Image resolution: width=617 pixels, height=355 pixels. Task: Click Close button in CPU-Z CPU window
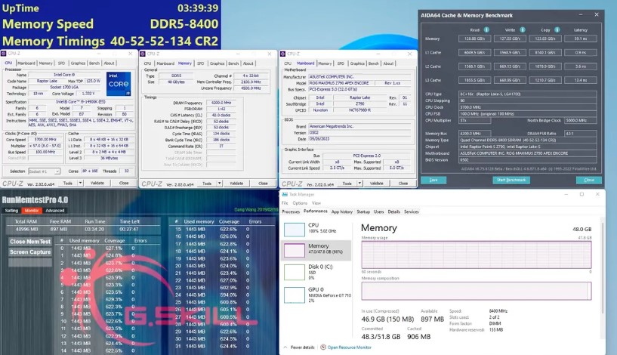point(124,183)
